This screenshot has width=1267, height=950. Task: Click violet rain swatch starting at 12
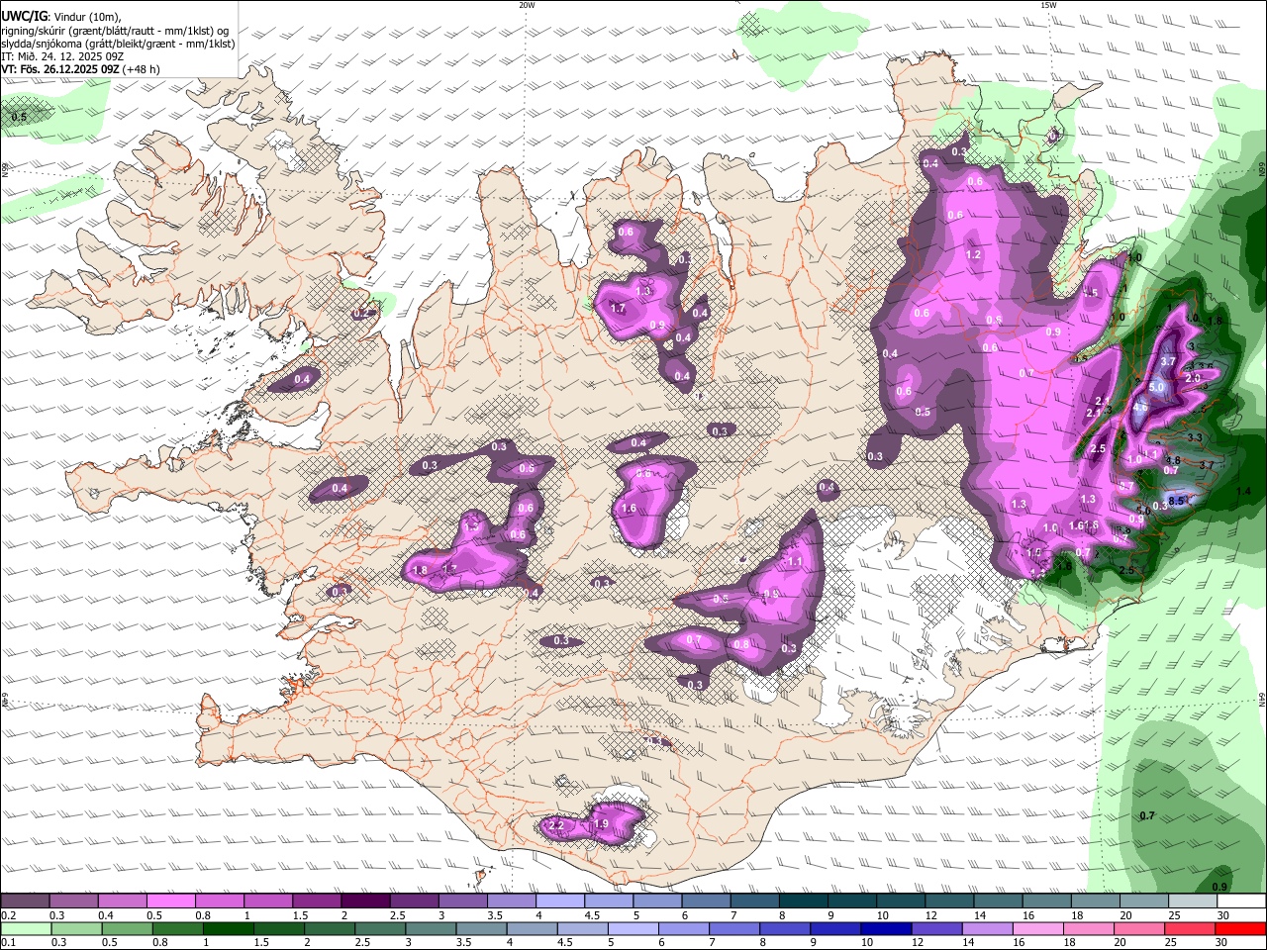[936, 929]
